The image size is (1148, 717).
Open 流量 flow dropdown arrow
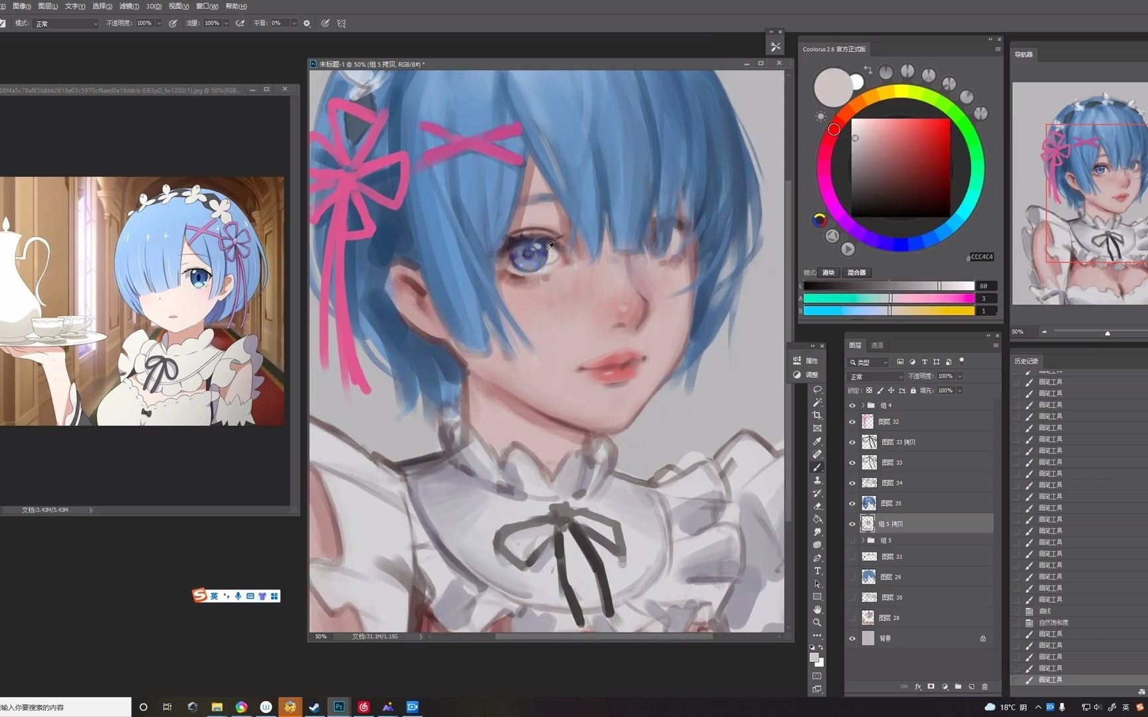pyautogui.click(x=227, y=23)
